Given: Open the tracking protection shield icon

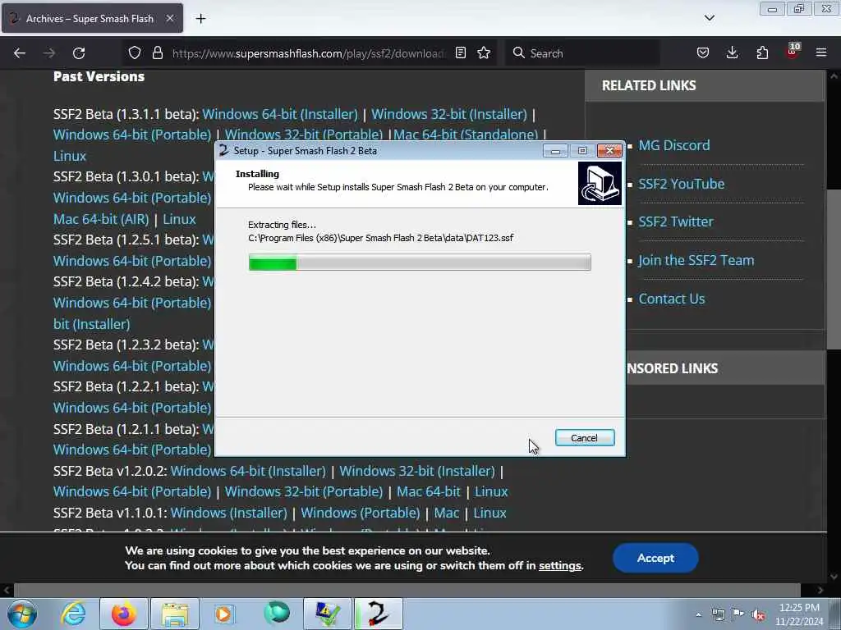Looking at the screenshot, I should coord(135,53).
